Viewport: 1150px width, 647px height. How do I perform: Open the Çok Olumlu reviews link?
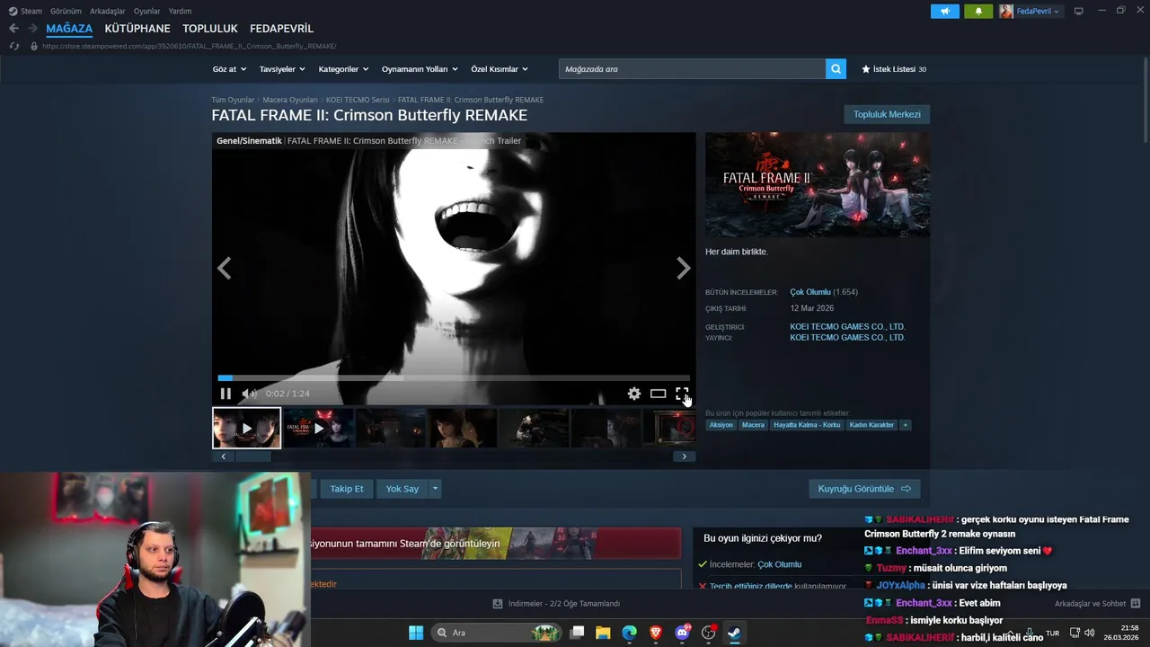click(810, 292)
